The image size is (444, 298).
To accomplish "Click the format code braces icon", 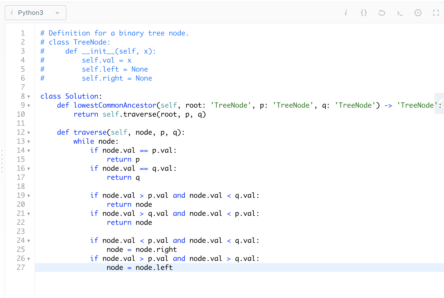I will 364,12.
